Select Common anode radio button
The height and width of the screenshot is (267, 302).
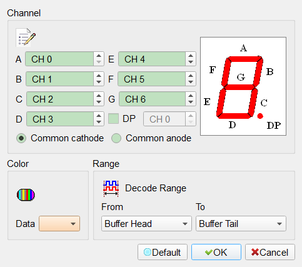point(116,138)
